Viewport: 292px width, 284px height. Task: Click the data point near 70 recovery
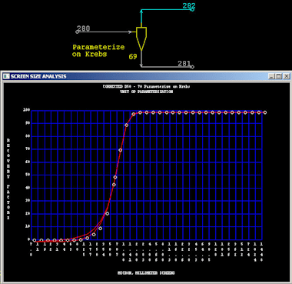[121, 150]
